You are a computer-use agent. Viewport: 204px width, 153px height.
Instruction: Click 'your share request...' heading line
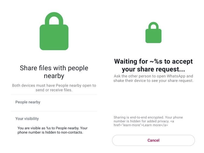click(153, 69)
